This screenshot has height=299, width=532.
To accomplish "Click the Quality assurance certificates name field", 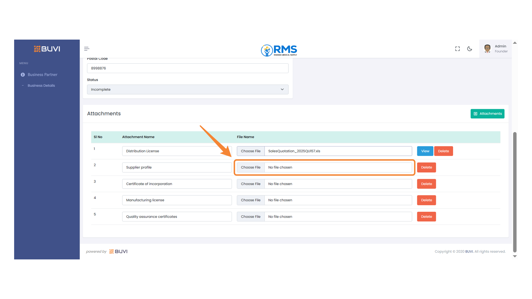I will point(177,216).
